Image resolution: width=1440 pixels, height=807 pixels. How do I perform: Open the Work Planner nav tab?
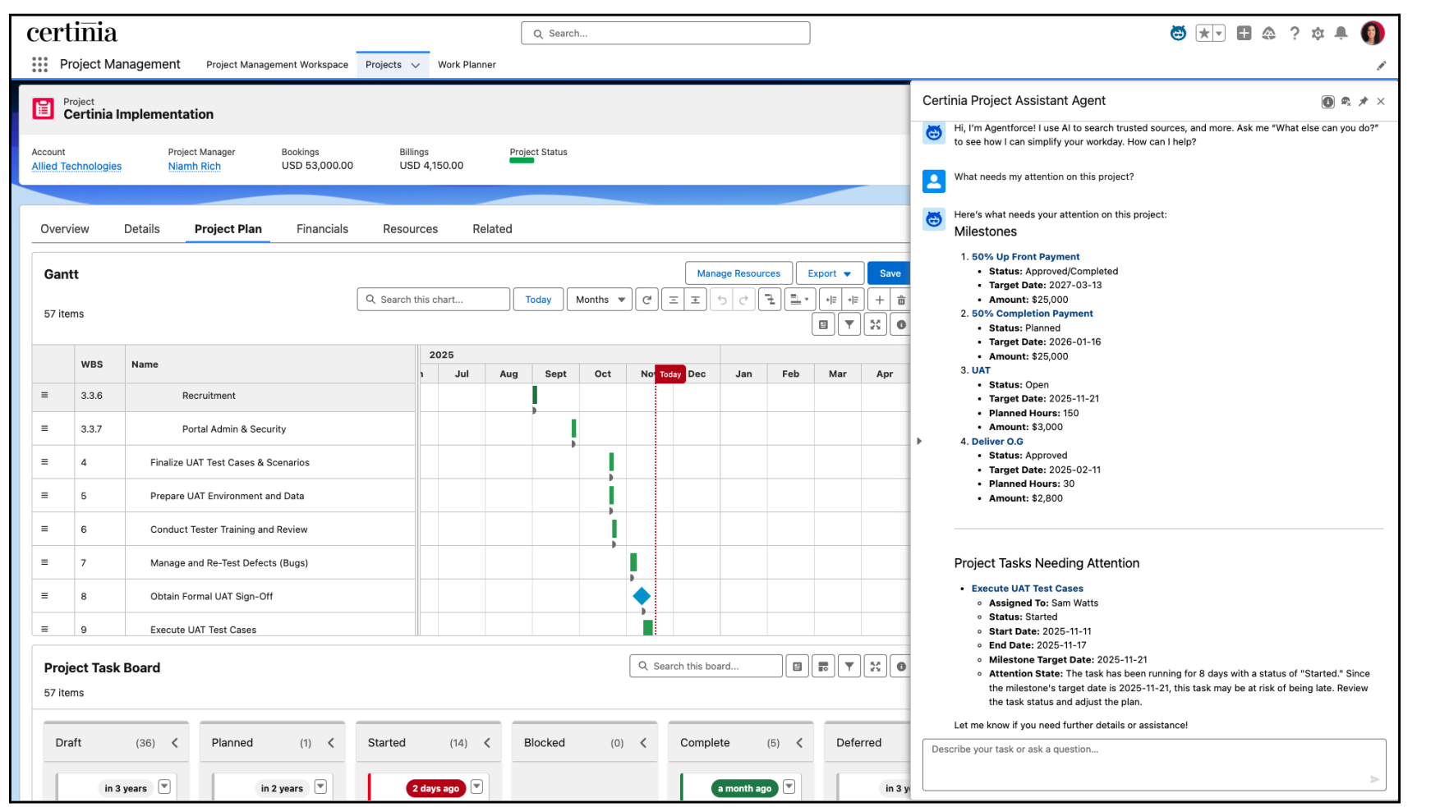[467, 65]
